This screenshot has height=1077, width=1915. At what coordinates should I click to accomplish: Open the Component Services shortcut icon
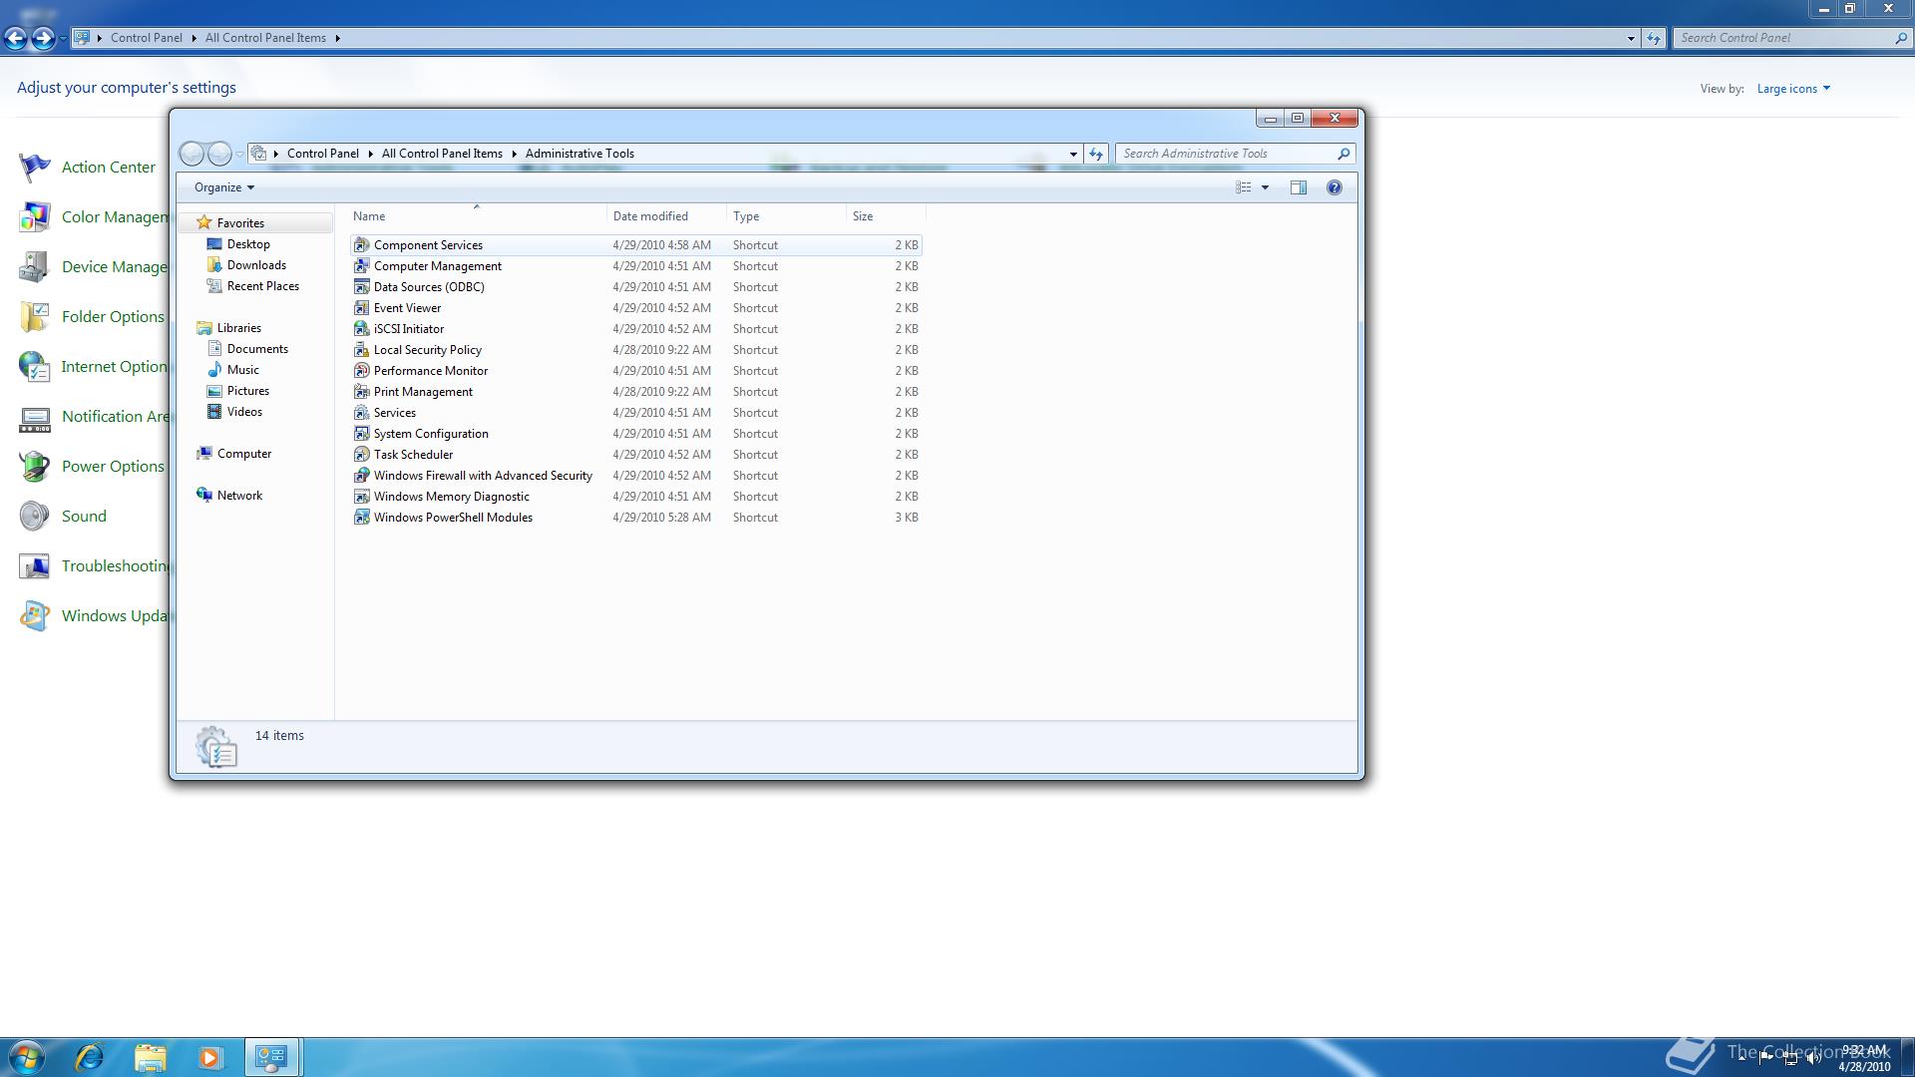pos(361,245)
